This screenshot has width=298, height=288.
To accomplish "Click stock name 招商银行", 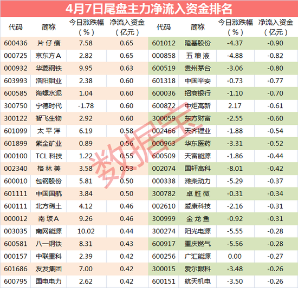I will coord(198,93).
